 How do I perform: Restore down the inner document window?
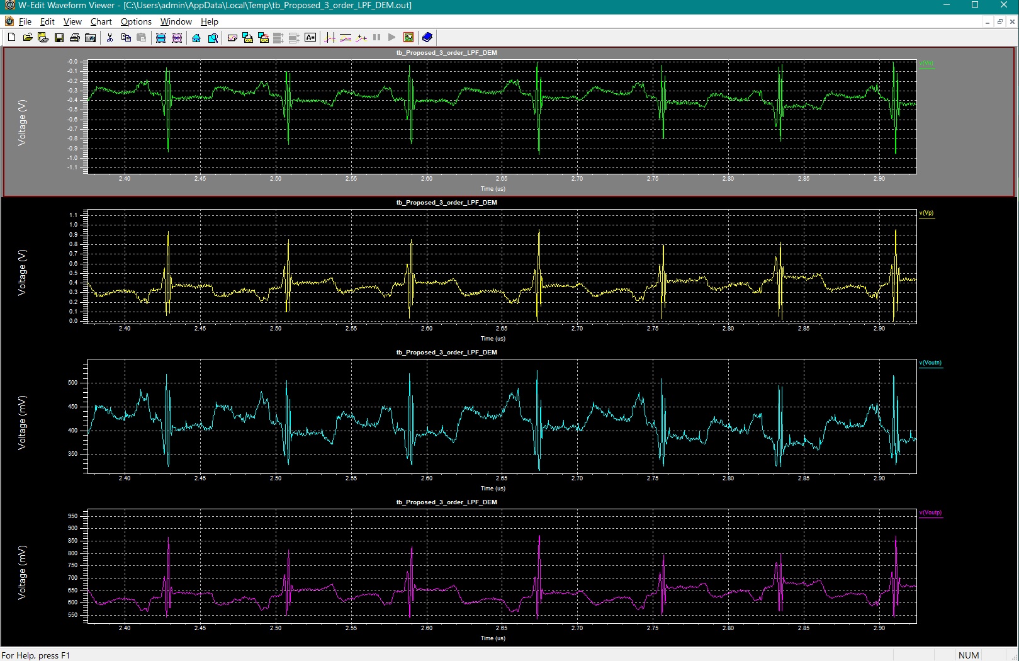click(999, 21)
